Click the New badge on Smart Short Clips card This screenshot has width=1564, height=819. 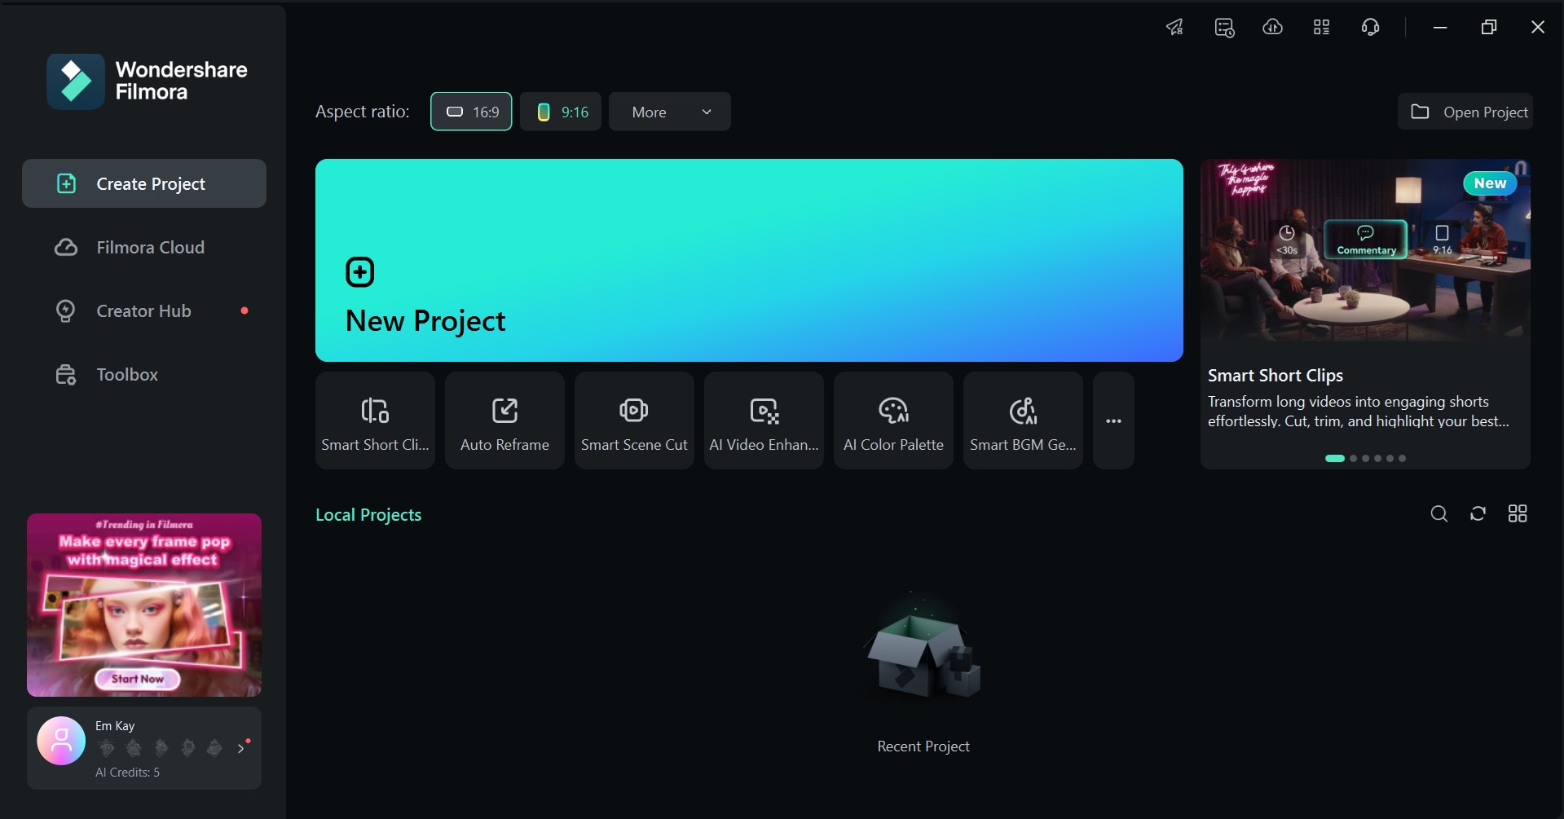(1490, 183)
